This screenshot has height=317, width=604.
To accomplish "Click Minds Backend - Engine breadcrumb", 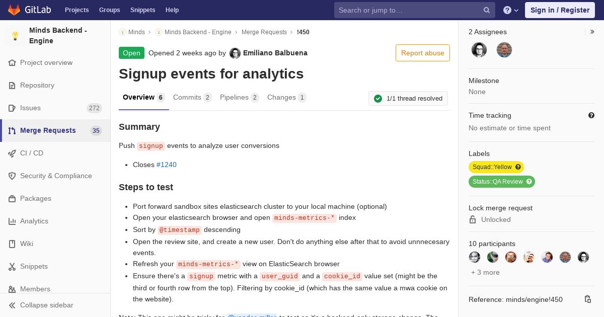I will point(198,32).
